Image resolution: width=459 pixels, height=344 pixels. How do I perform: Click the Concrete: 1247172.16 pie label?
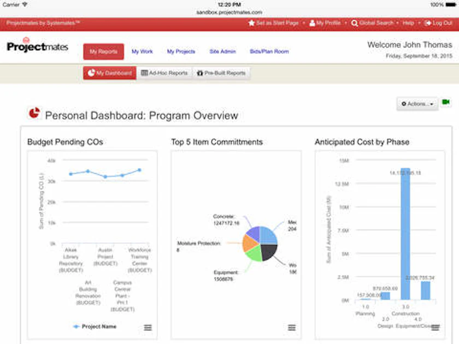(226, 220)
